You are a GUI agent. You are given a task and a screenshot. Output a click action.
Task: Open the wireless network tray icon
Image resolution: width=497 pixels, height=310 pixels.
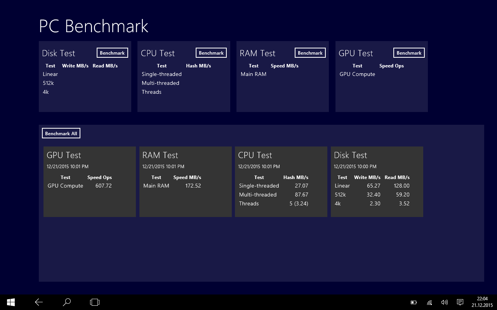(x=429, y=302)
